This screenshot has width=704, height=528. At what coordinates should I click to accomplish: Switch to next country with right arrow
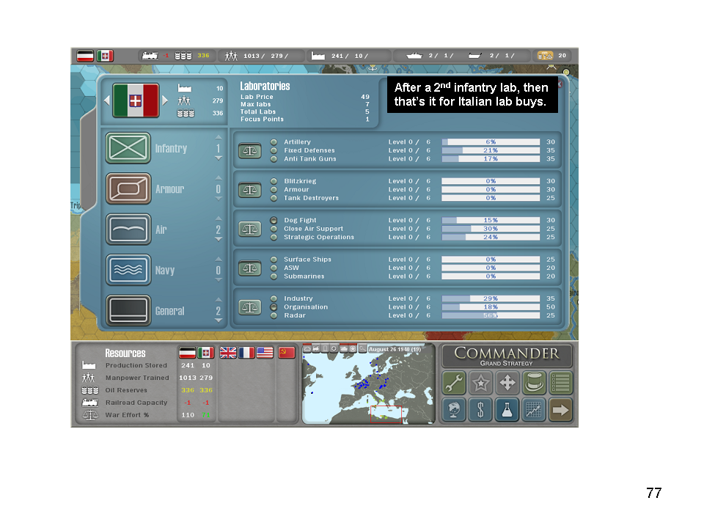165,100
